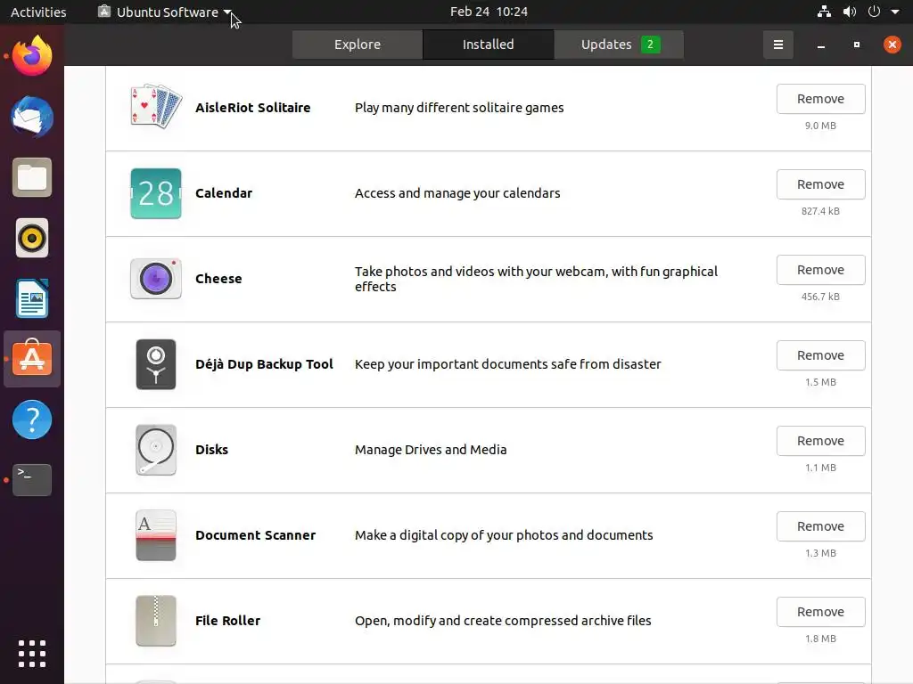Show applications grid in dock
The image size is (913, 684).
tap(32, 654)
